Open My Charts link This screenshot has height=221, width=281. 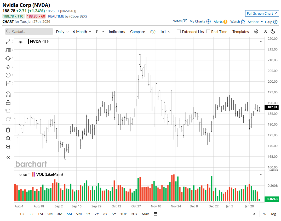200,21
